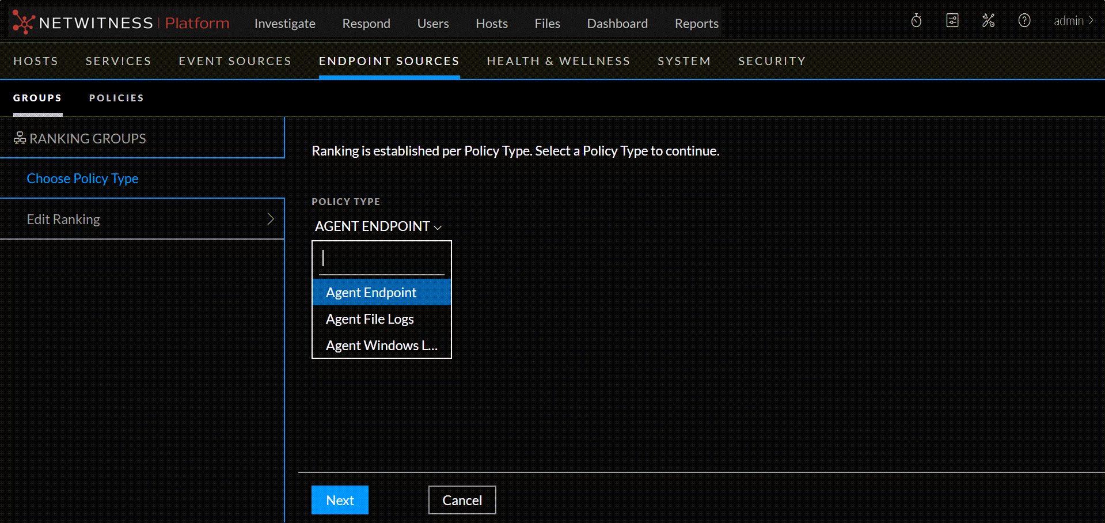1105x523 pixels.
Task: Click the Cancel button
Action: (x=462, y=500)
